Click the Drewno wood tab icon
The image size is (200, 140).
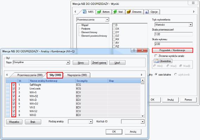coord(129,12)
